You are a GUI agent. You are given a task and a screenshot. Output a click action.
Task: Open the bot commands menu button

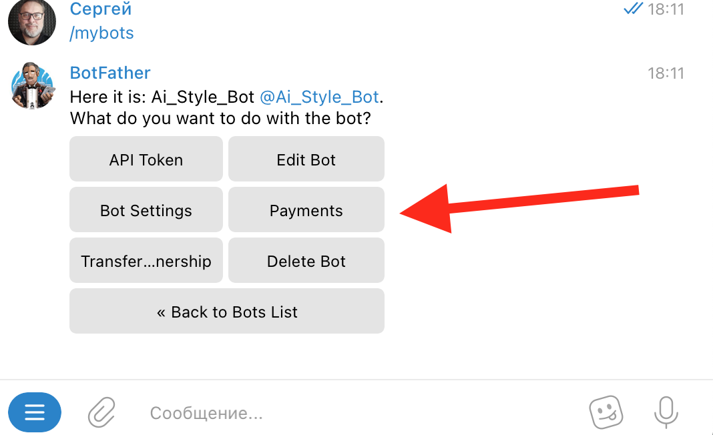pos(35,412)
